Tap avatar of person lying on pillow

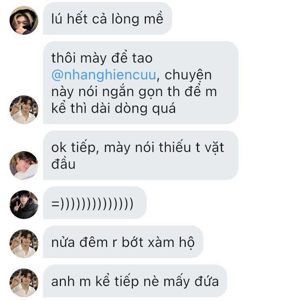(24, 166)
